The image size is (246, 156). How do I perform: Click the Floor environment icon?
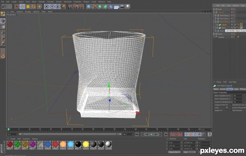(x=116, y=7)
